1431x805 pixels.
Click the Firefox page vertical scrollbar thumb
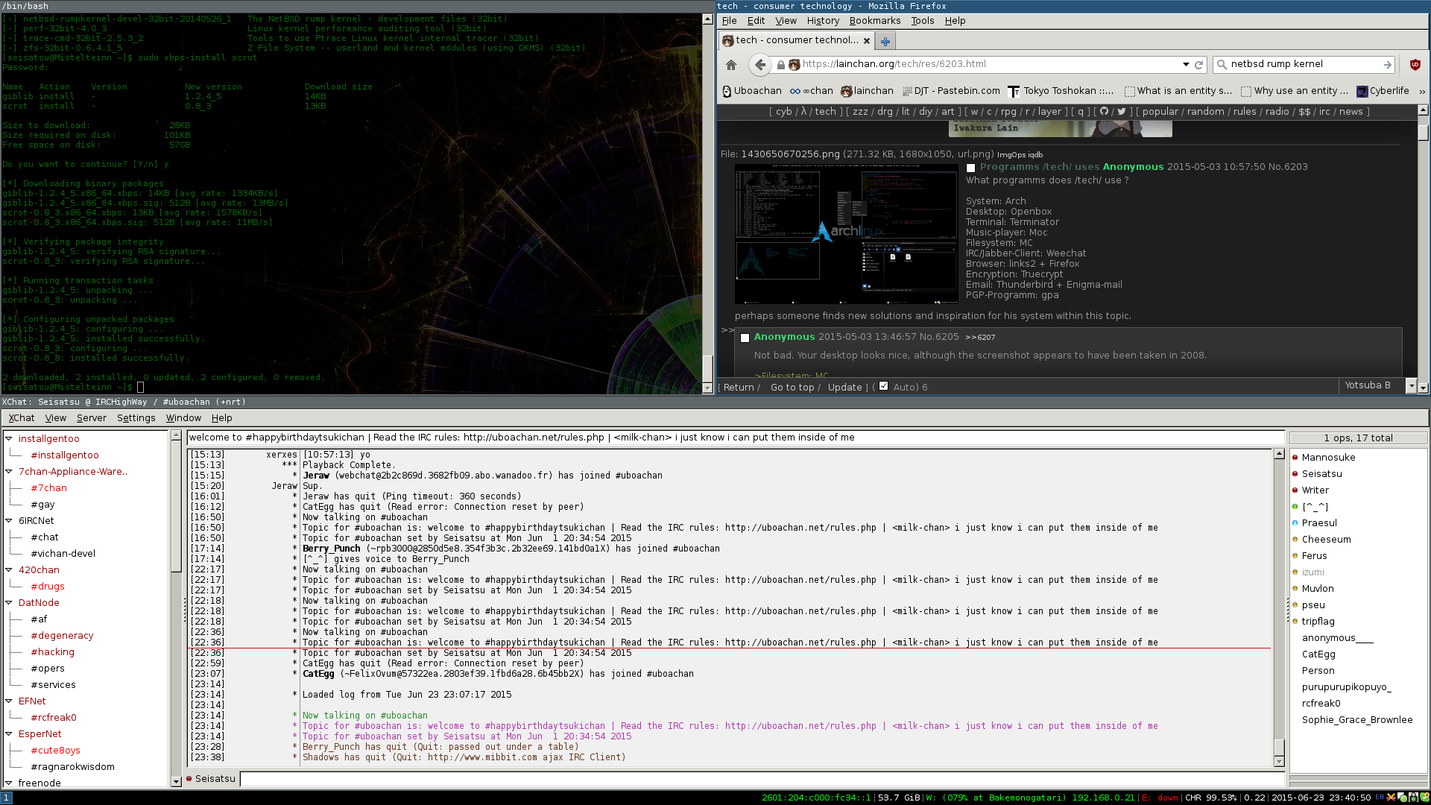[1423, 132]
